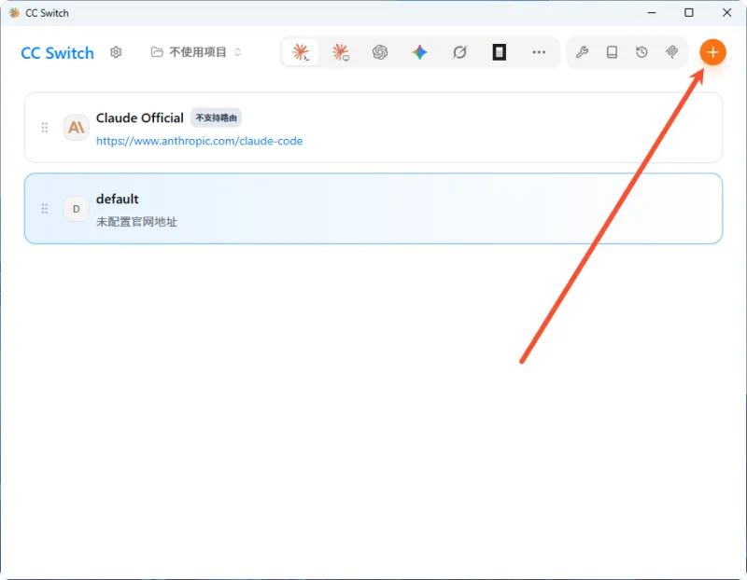Viewport: 747px width, 580px height.
Task: Select the Gemini sparkle app icon
Action: click(x=419, y=52)
